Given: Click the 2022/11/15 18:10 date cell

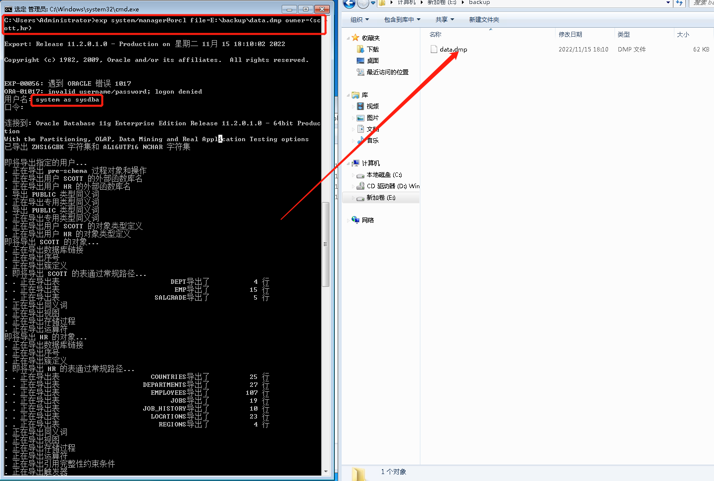Looking at the screenshot, I should tap(583, 50).
